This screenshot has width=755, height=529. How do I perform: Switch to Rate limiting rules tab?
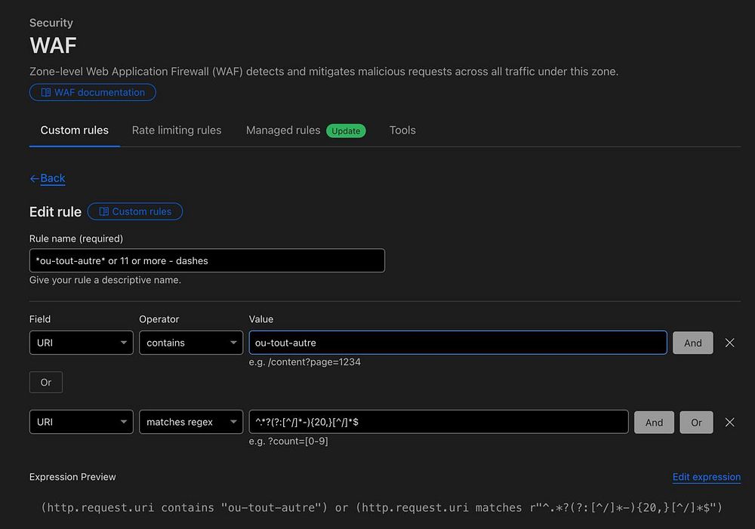(x=177, y=131)
